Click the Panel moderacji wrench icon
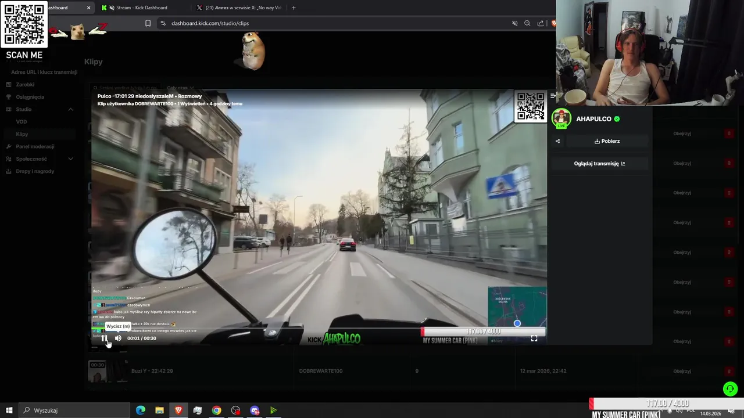 [x=9, y=146]
